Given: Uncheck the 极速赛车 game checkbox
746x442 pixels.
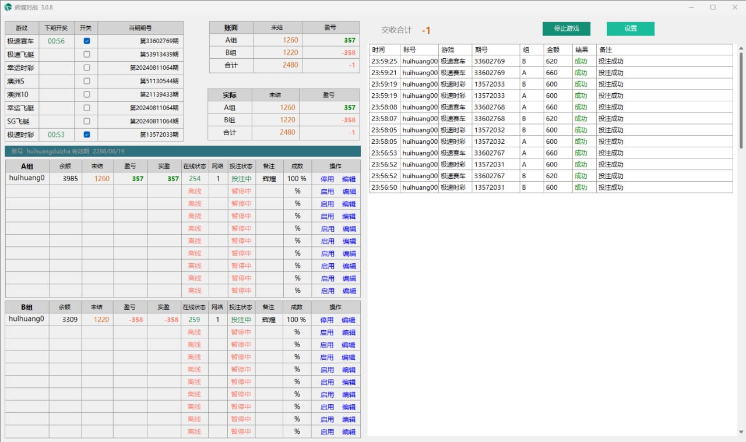Looking at the screenshot, I should coord(86,41).
